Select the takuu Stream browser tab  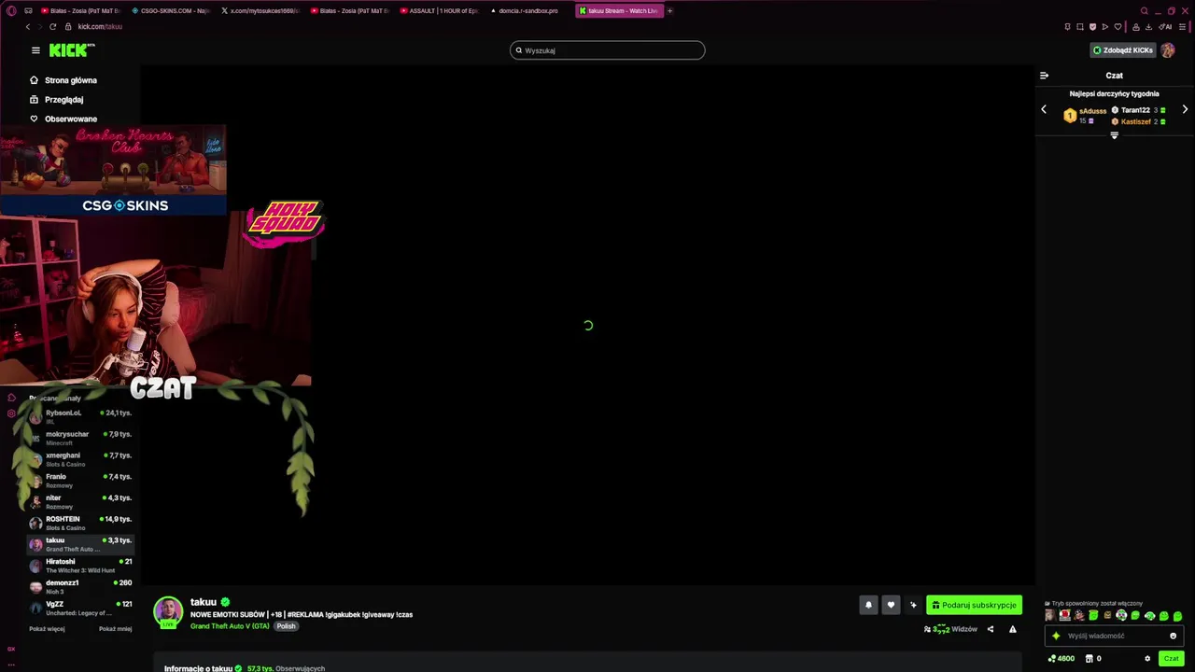pyautogui.click(x=618, y=11)
